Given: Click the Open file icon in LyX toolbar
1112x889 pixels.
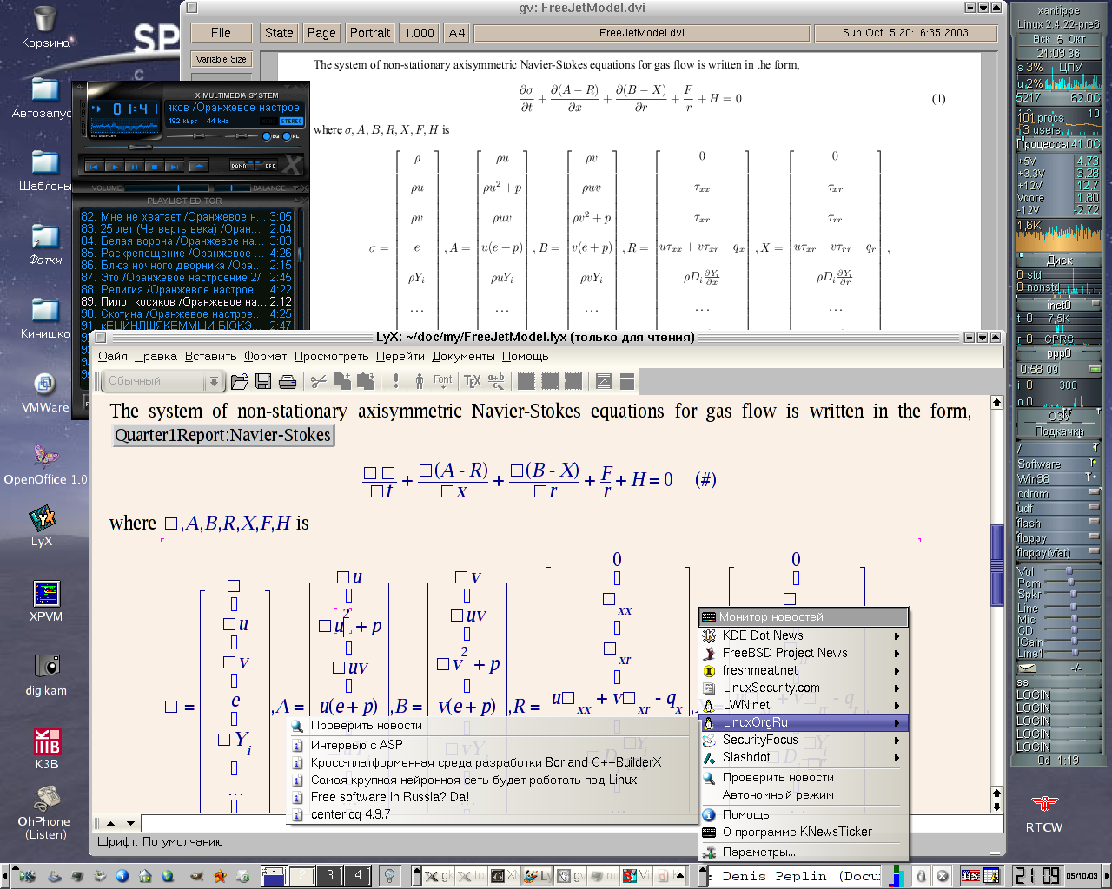Looking at the screenshot, I should click(x=240, y=381).
